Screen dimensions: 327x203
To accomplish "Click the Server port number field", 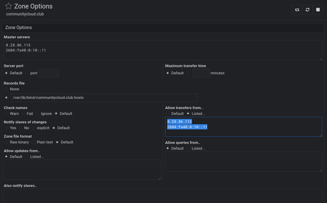I will point(49,73).
